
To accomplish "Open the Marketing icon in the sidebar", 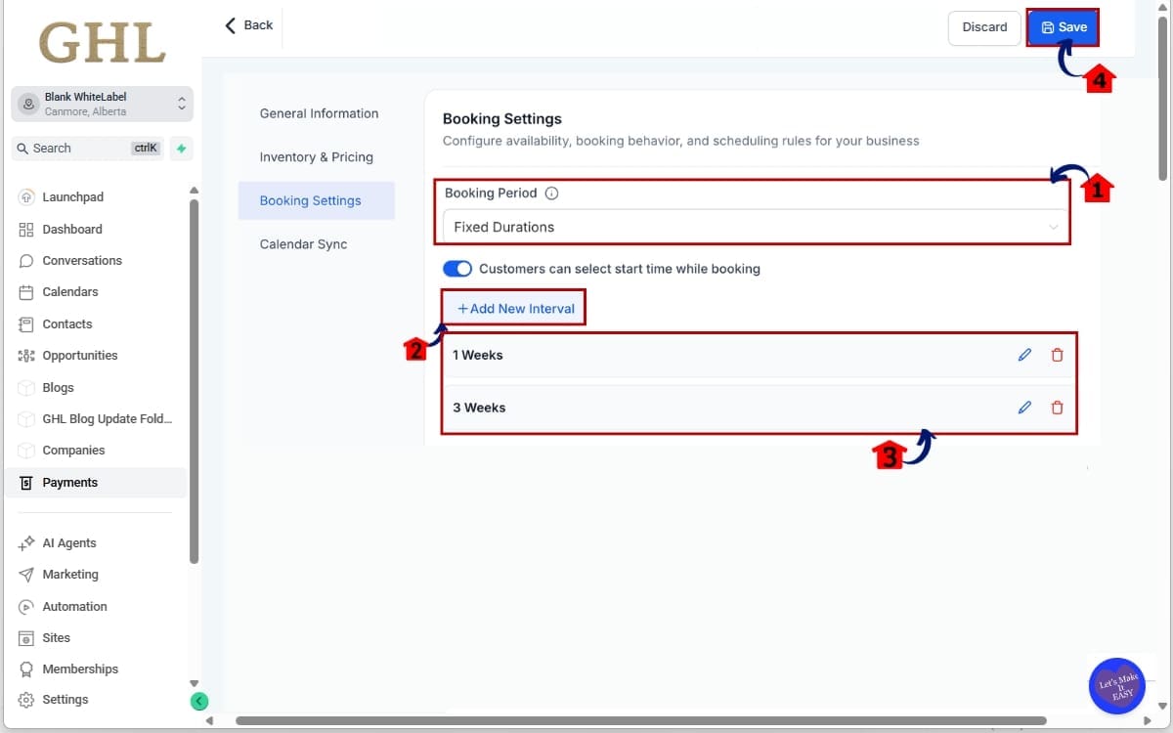I will click(26, 574).
